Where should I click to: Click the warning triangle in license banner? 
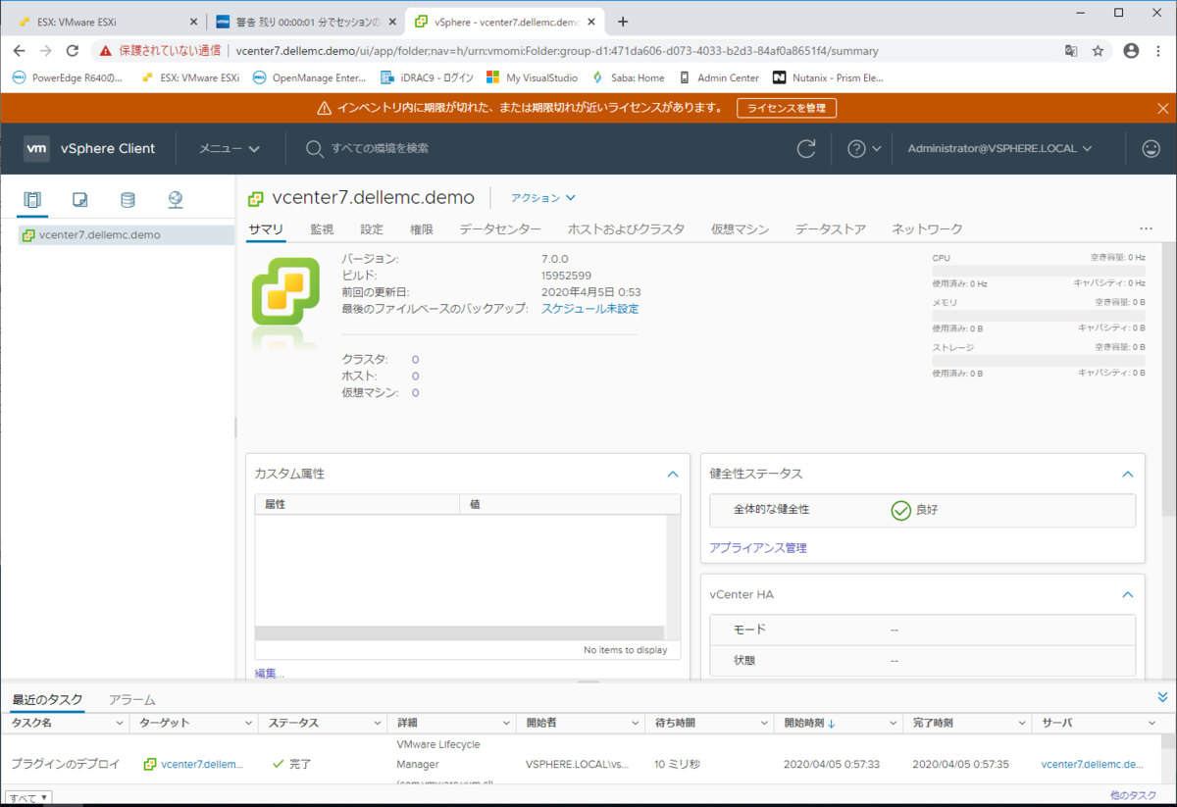coord(325,108)
